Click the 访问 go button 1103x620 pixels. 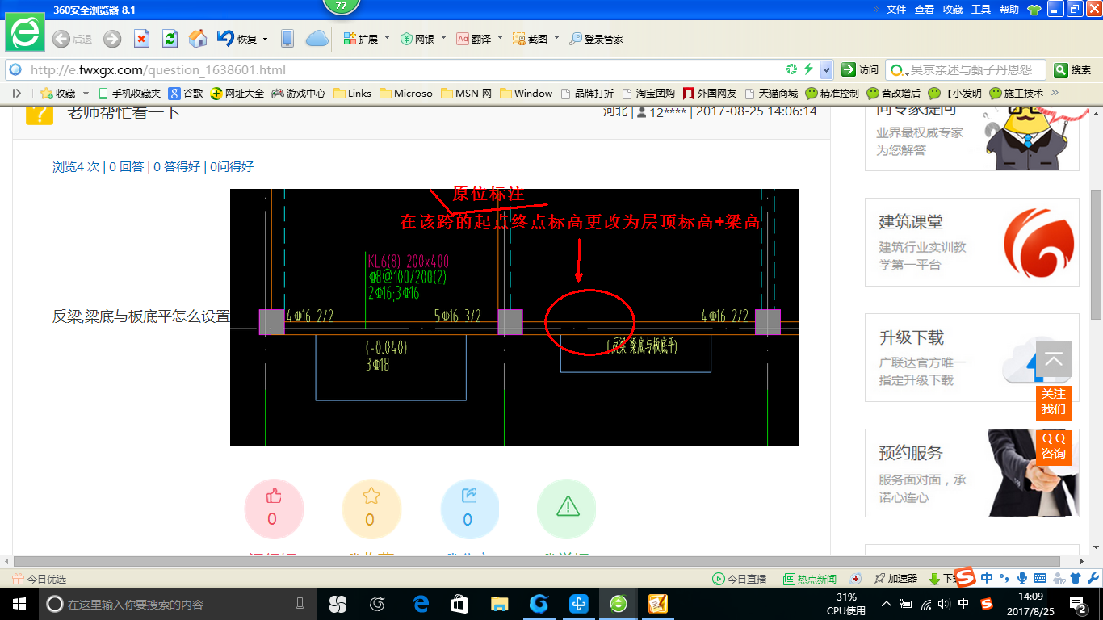[x=860, y=70]
